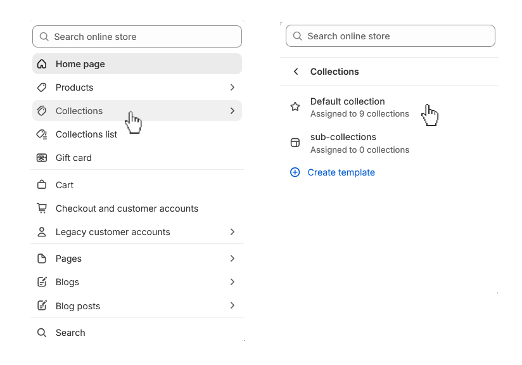This screenshot has width=522, height=365.
Task: Open the Pages menu item
Action: pyautogui.click(x=137, y=259)
